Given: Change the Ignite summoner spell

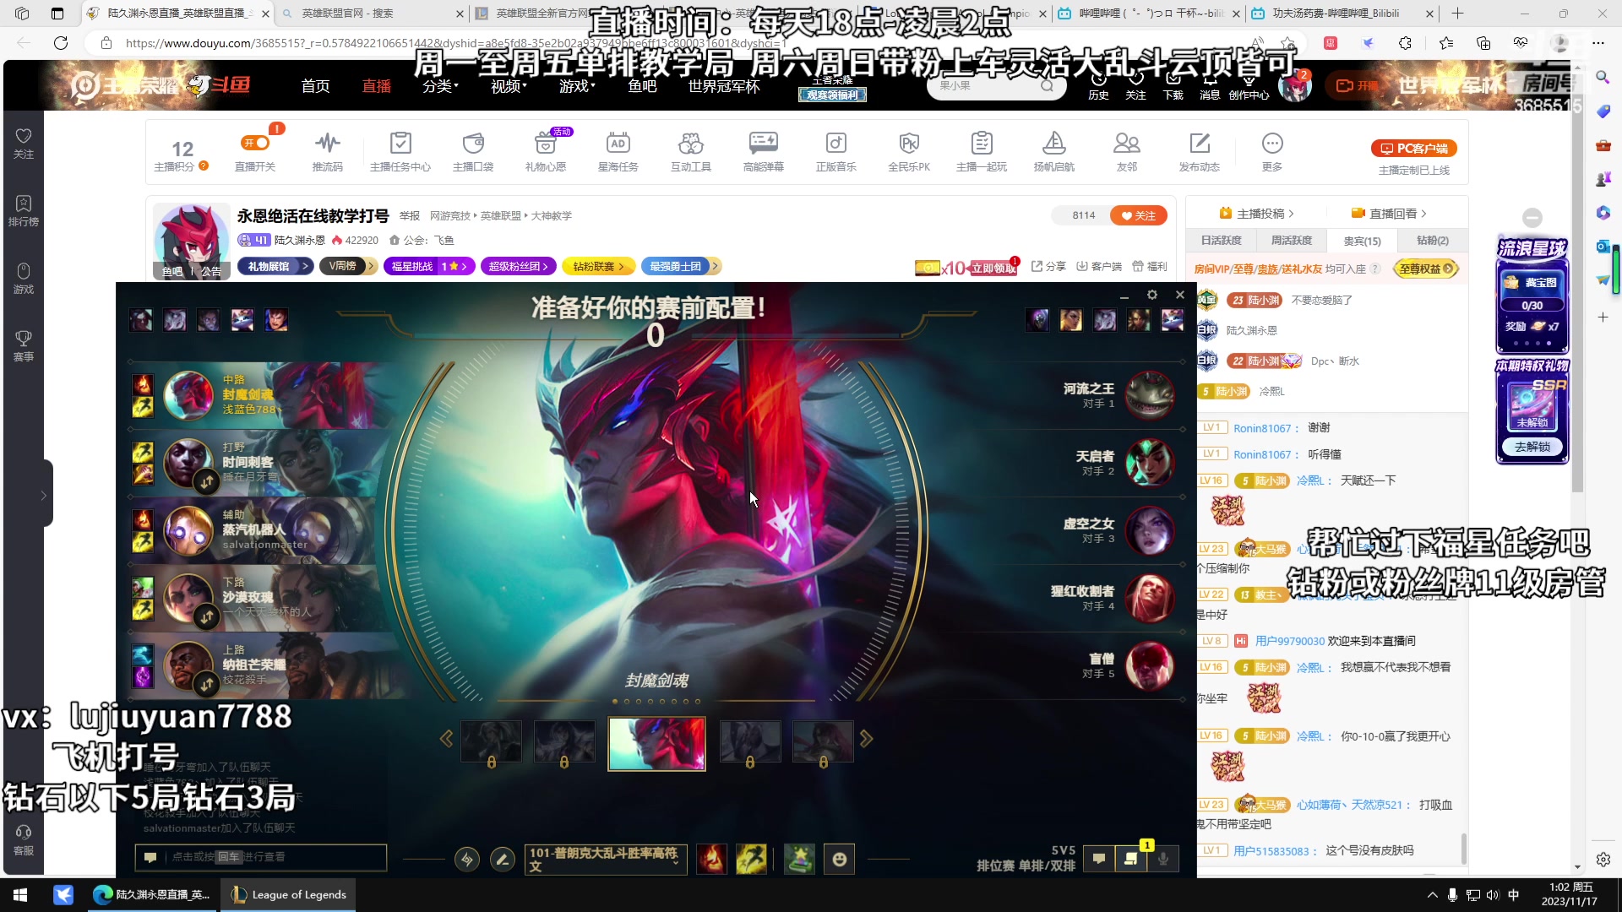Looking at the screenshot, I should (711, 860).
